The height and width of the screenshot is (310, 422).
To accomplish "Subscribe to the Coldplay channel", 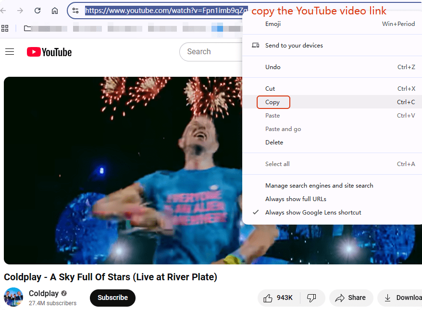I will tap(112, 298).
